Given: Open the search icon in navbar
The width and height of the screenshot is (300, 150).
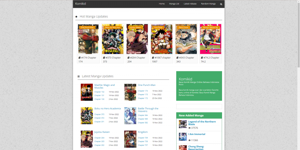Looking at the screenshot, I should tap(221, 4).
